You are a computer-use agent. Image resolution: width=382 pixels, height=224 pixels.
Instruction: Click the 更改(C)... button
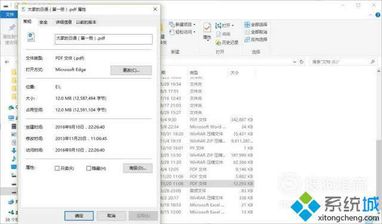coord(131,70)
